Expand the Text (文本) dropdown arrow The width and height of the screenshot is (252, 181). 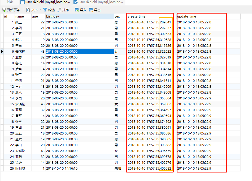[x=40, y=10]
